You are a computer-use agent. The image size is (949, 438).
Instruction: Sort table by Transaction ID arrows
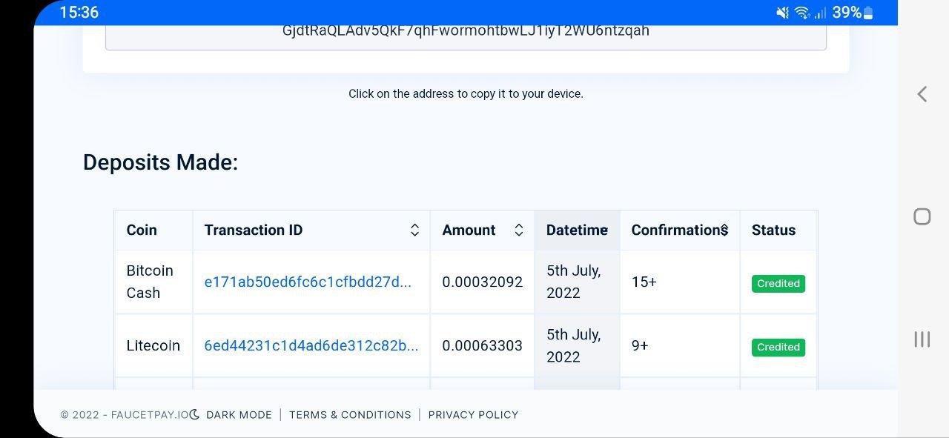(415, 230)
